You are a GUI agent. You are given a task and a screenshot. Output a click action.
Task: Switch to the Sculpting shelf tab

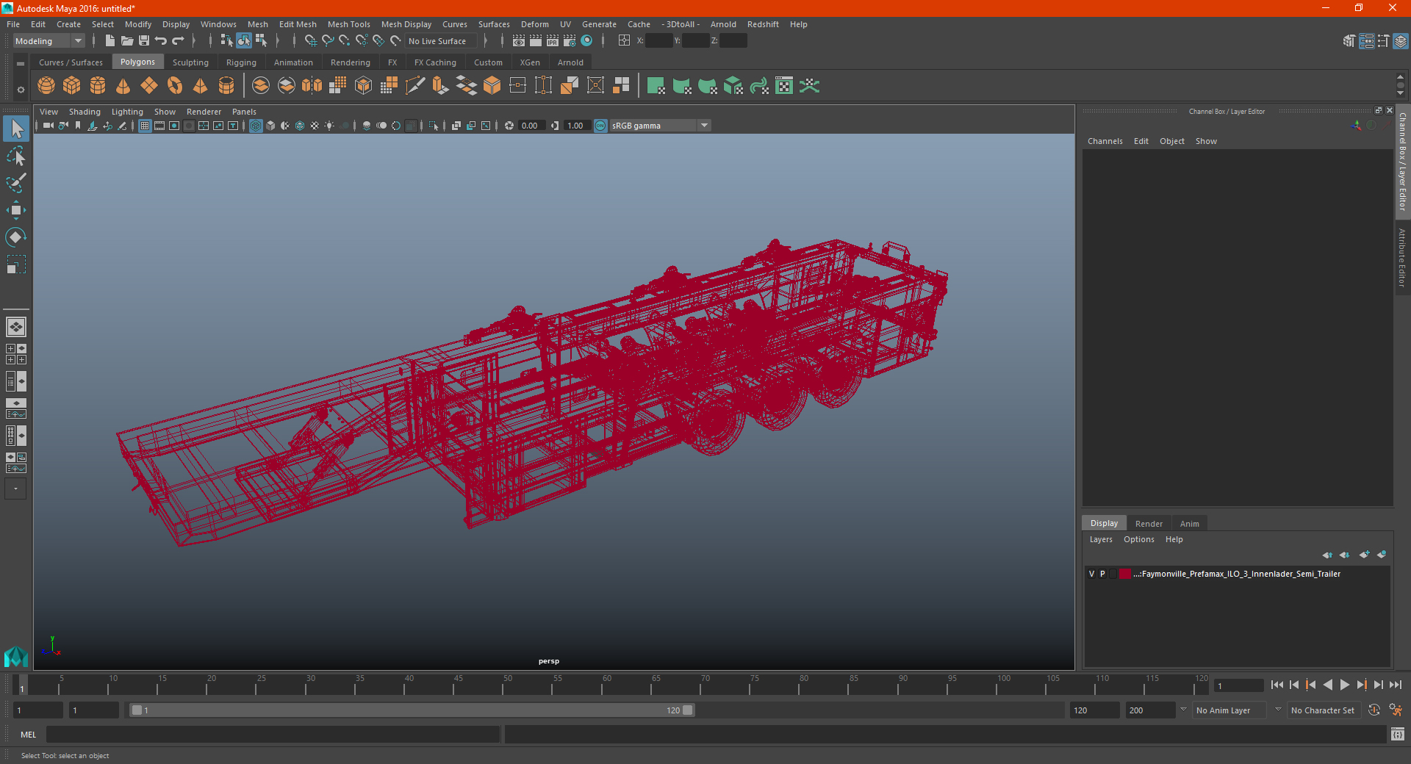(x=190, y=62)
